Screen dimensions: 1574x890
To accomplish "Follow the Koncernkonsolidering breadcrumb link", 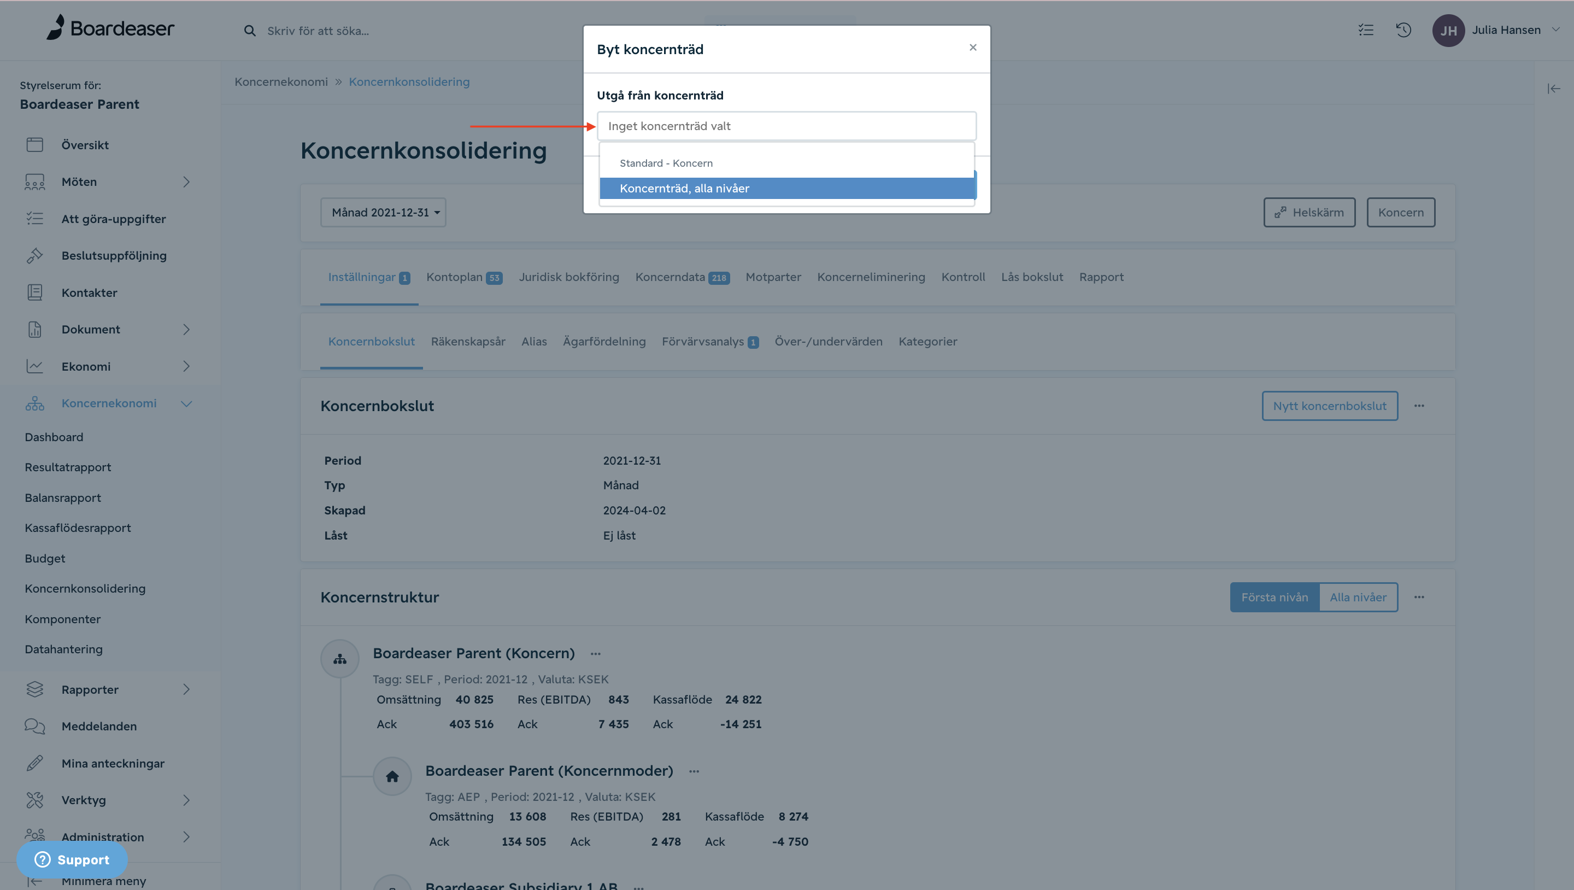I will pyautogui.click(x=409, y=82).
